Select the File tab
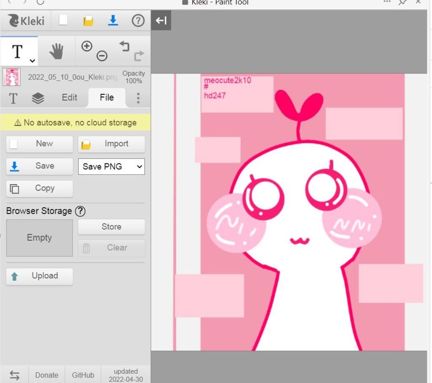 coord(107,98)
